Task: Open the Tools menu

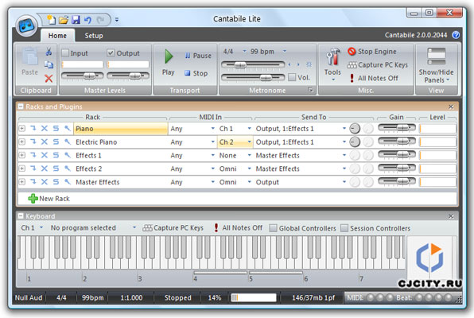Action: [x=332, y=64]
